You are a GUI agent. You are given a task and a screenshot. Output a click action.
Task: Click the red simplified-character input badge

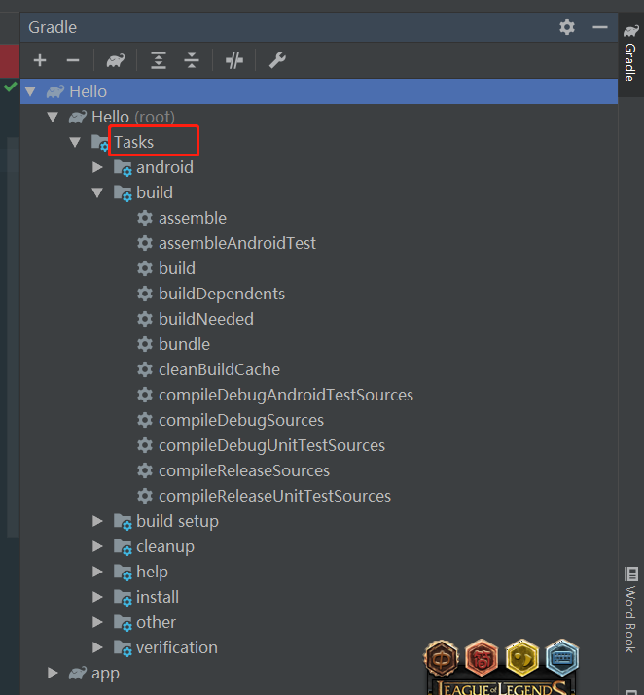(x=482, y=658)
